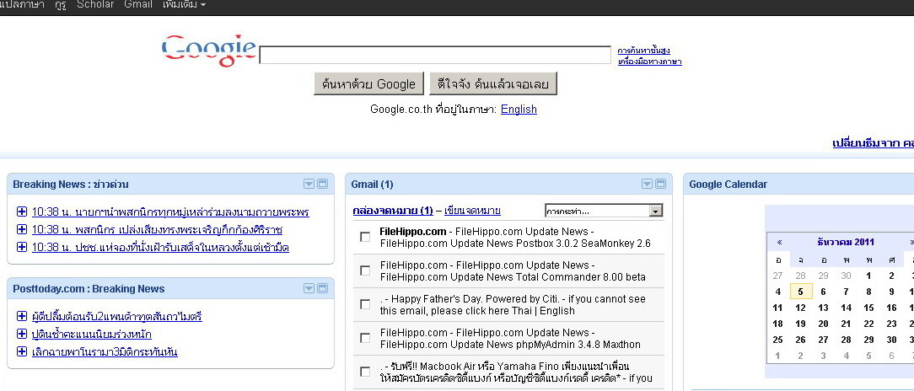The image size is (914, 391).
Task: Select December 20 in the calendar
Action: [x=823, y=324]
